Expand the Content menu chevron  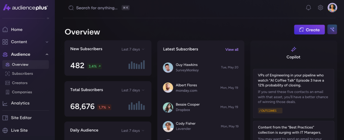point(47,42)
